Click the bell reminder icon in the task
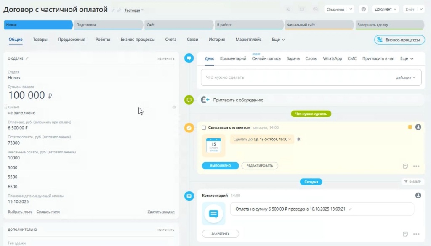This screenshot has height=246, width=431. tap(298, 139)
